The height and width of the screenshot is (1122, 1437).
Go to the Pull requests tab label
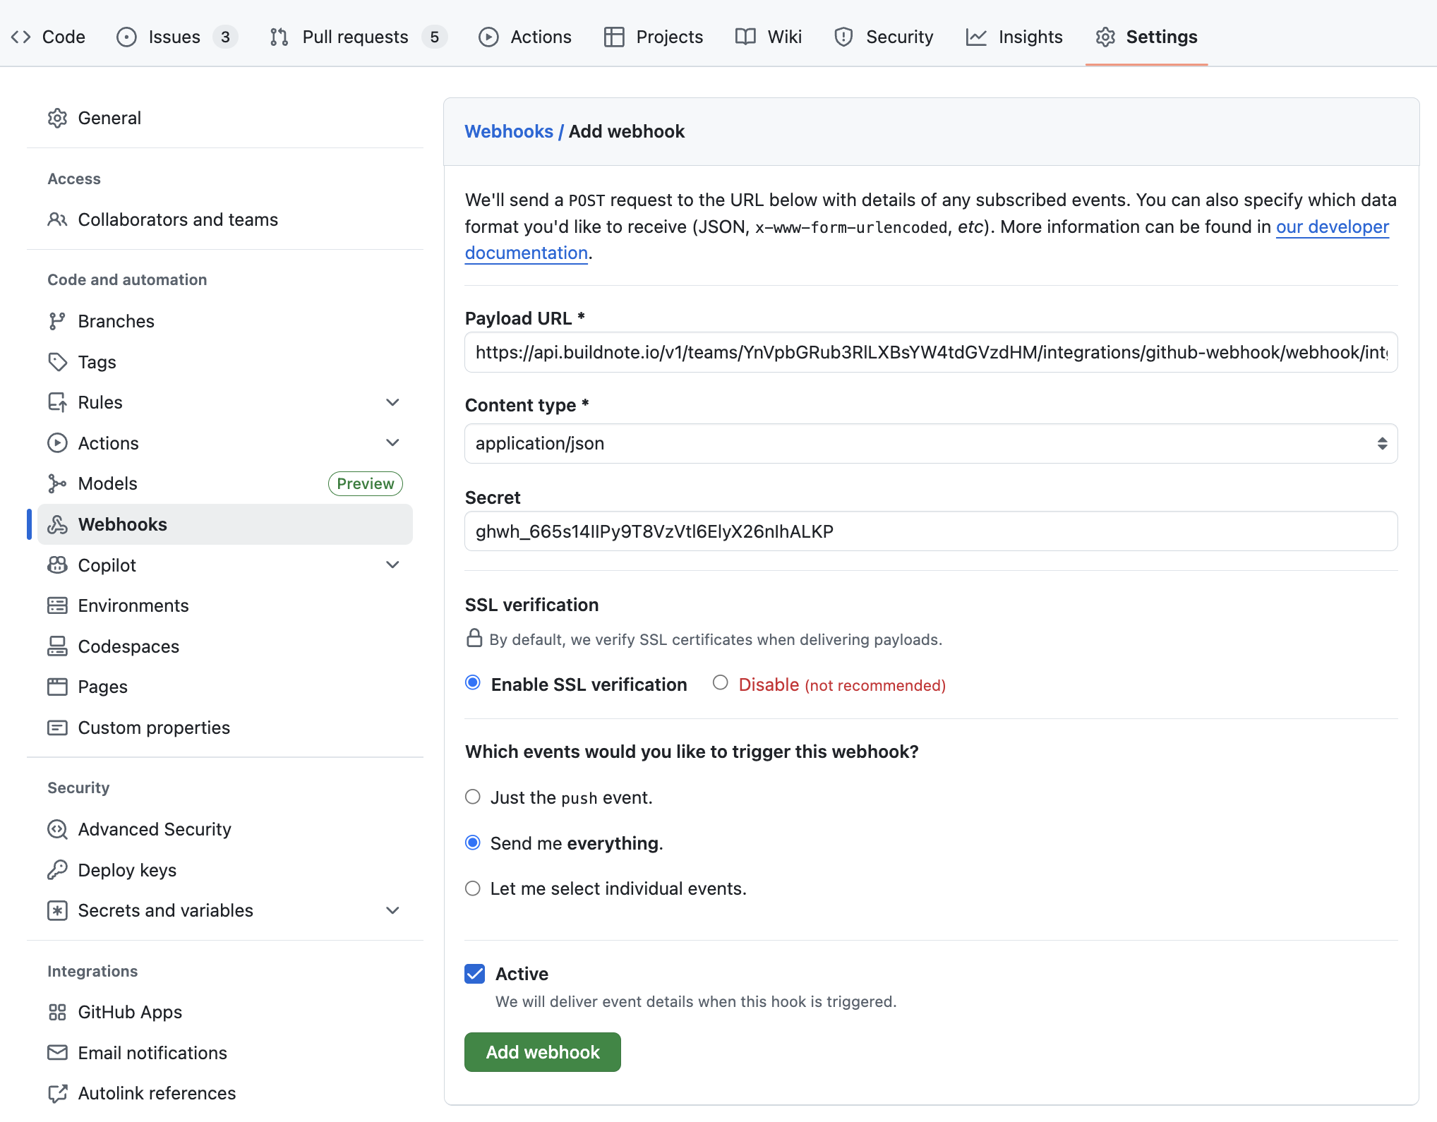click(x=355, y=37)
